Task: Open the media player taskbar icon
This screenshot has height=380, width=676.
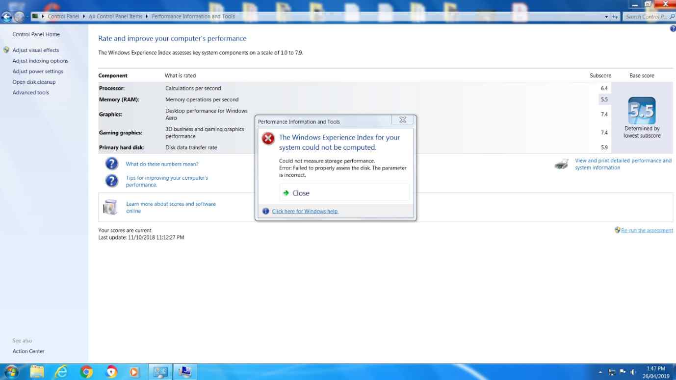Action: pos(134,372)
